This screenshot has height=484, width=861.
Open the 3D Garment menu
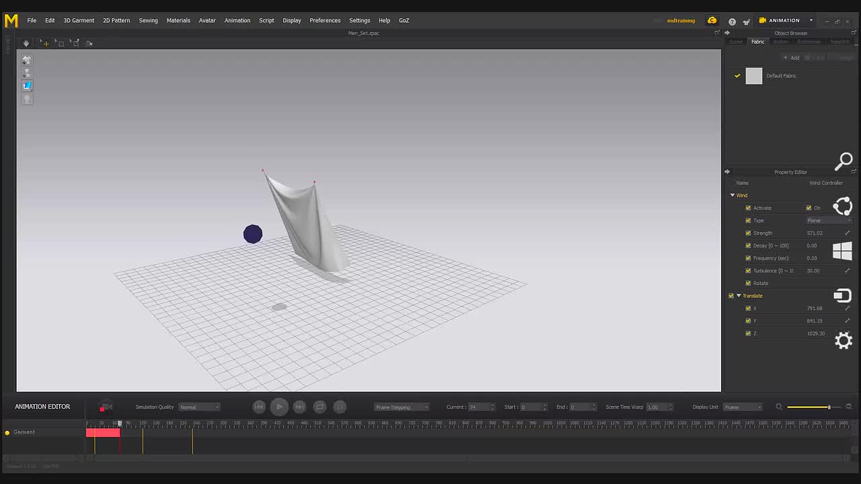click(x=79, y=21)
